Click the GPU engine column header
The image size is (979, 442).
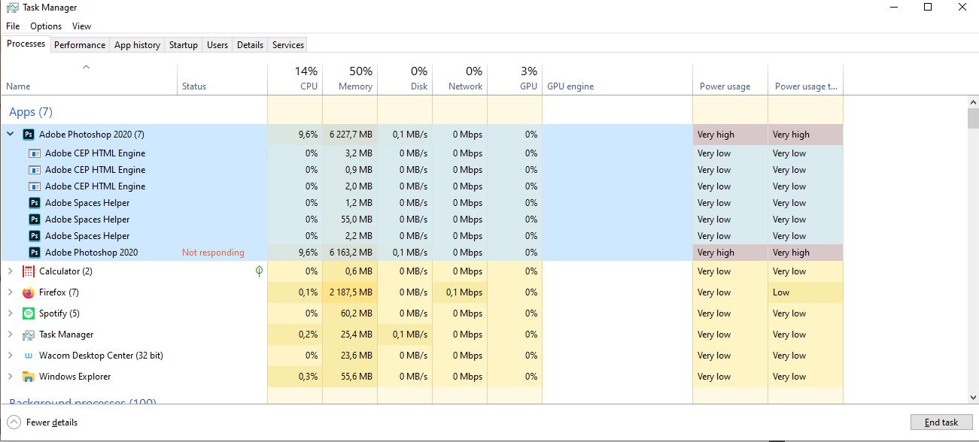617,79
